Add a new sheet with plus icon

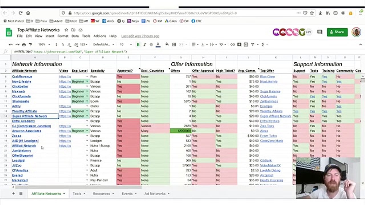pyautogui.click(x=13, y=194)
